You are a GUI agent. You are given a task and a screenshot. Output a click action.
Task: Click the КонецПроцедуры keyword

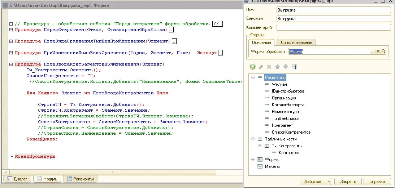(35, 156)
